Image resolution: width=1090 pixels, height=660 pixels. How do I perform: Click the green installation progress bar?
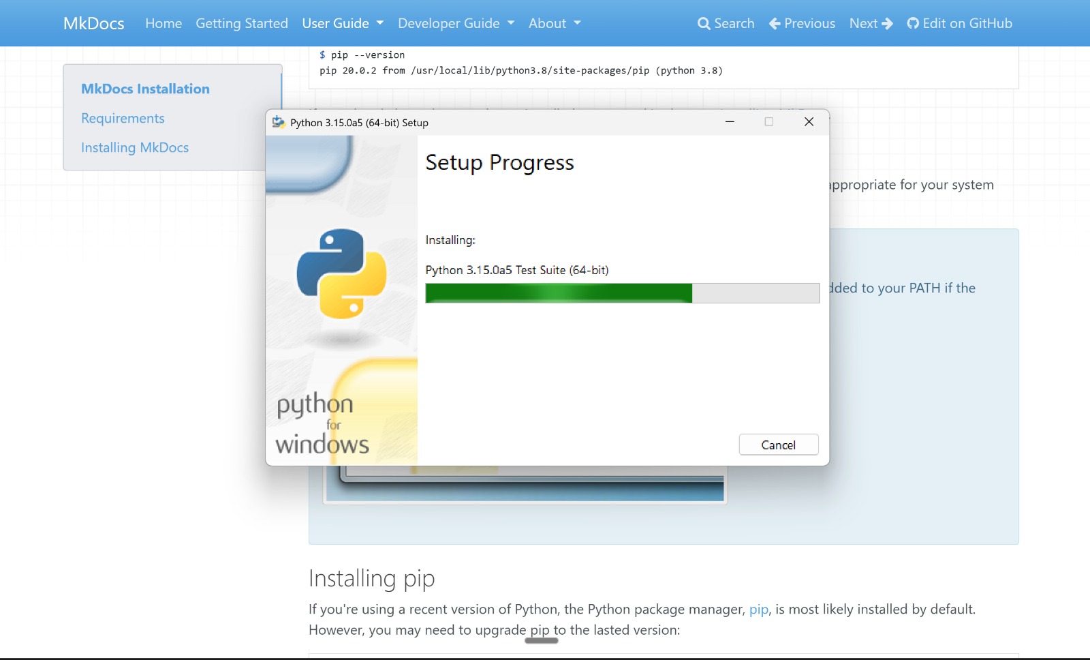point(622,293)
